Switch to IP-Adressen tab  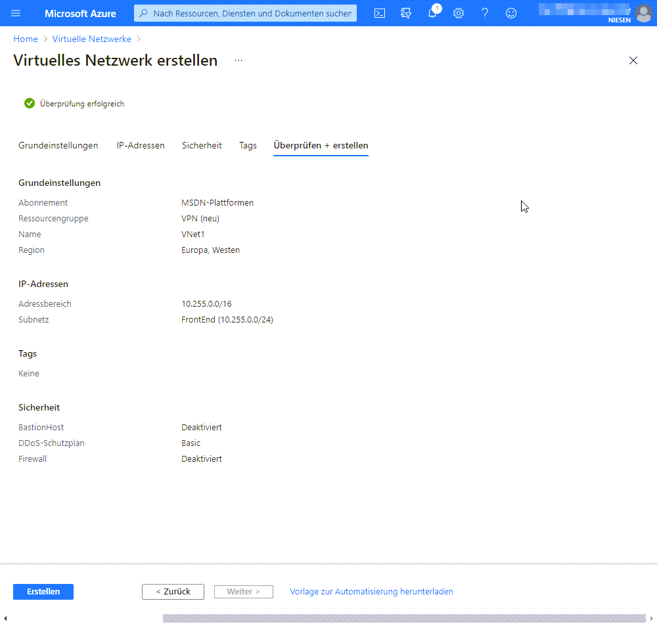coord(141,145)
